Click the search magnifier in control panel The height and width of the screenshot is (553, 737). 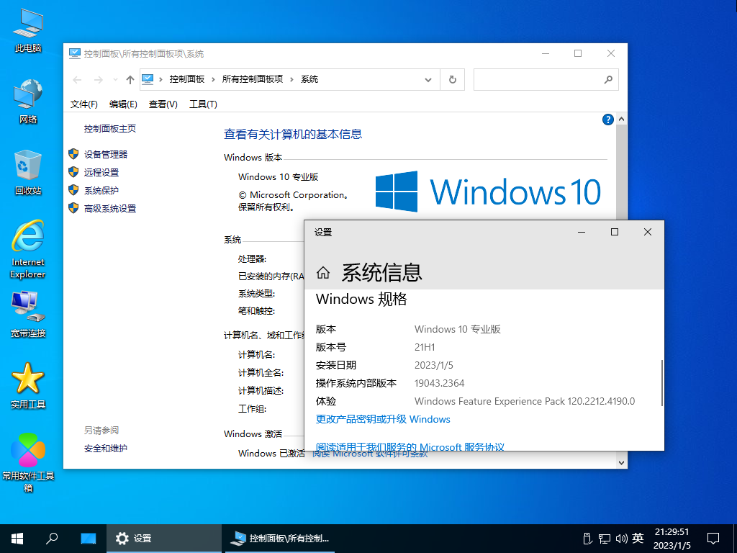click(x=608, y=79)
